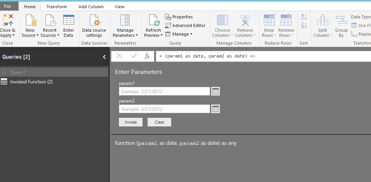Image resolution: width=371 pixels, height=182 pixels.
Task: Click the Choose Columns icon
Action: pos(223,20)
